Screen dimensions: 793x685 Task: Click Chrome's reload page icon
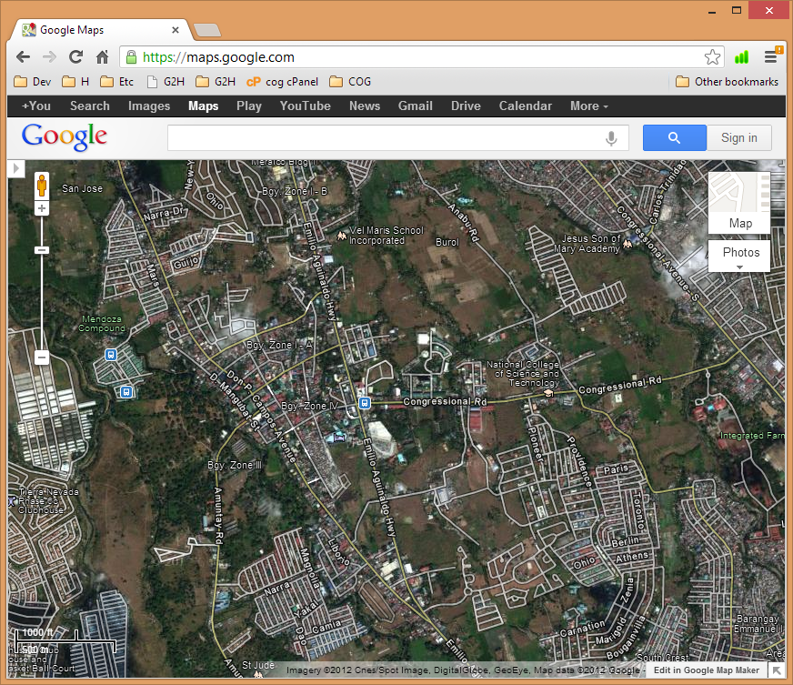click(x=76, y=56)
